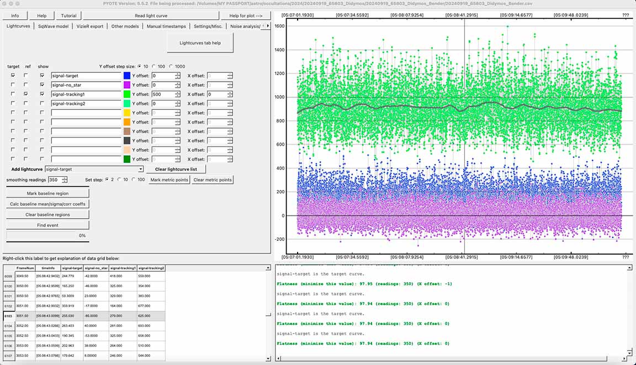The width and height of the screenshot is (636, 365).
Task: Open the Other models tab
Action: pos(125,27)
